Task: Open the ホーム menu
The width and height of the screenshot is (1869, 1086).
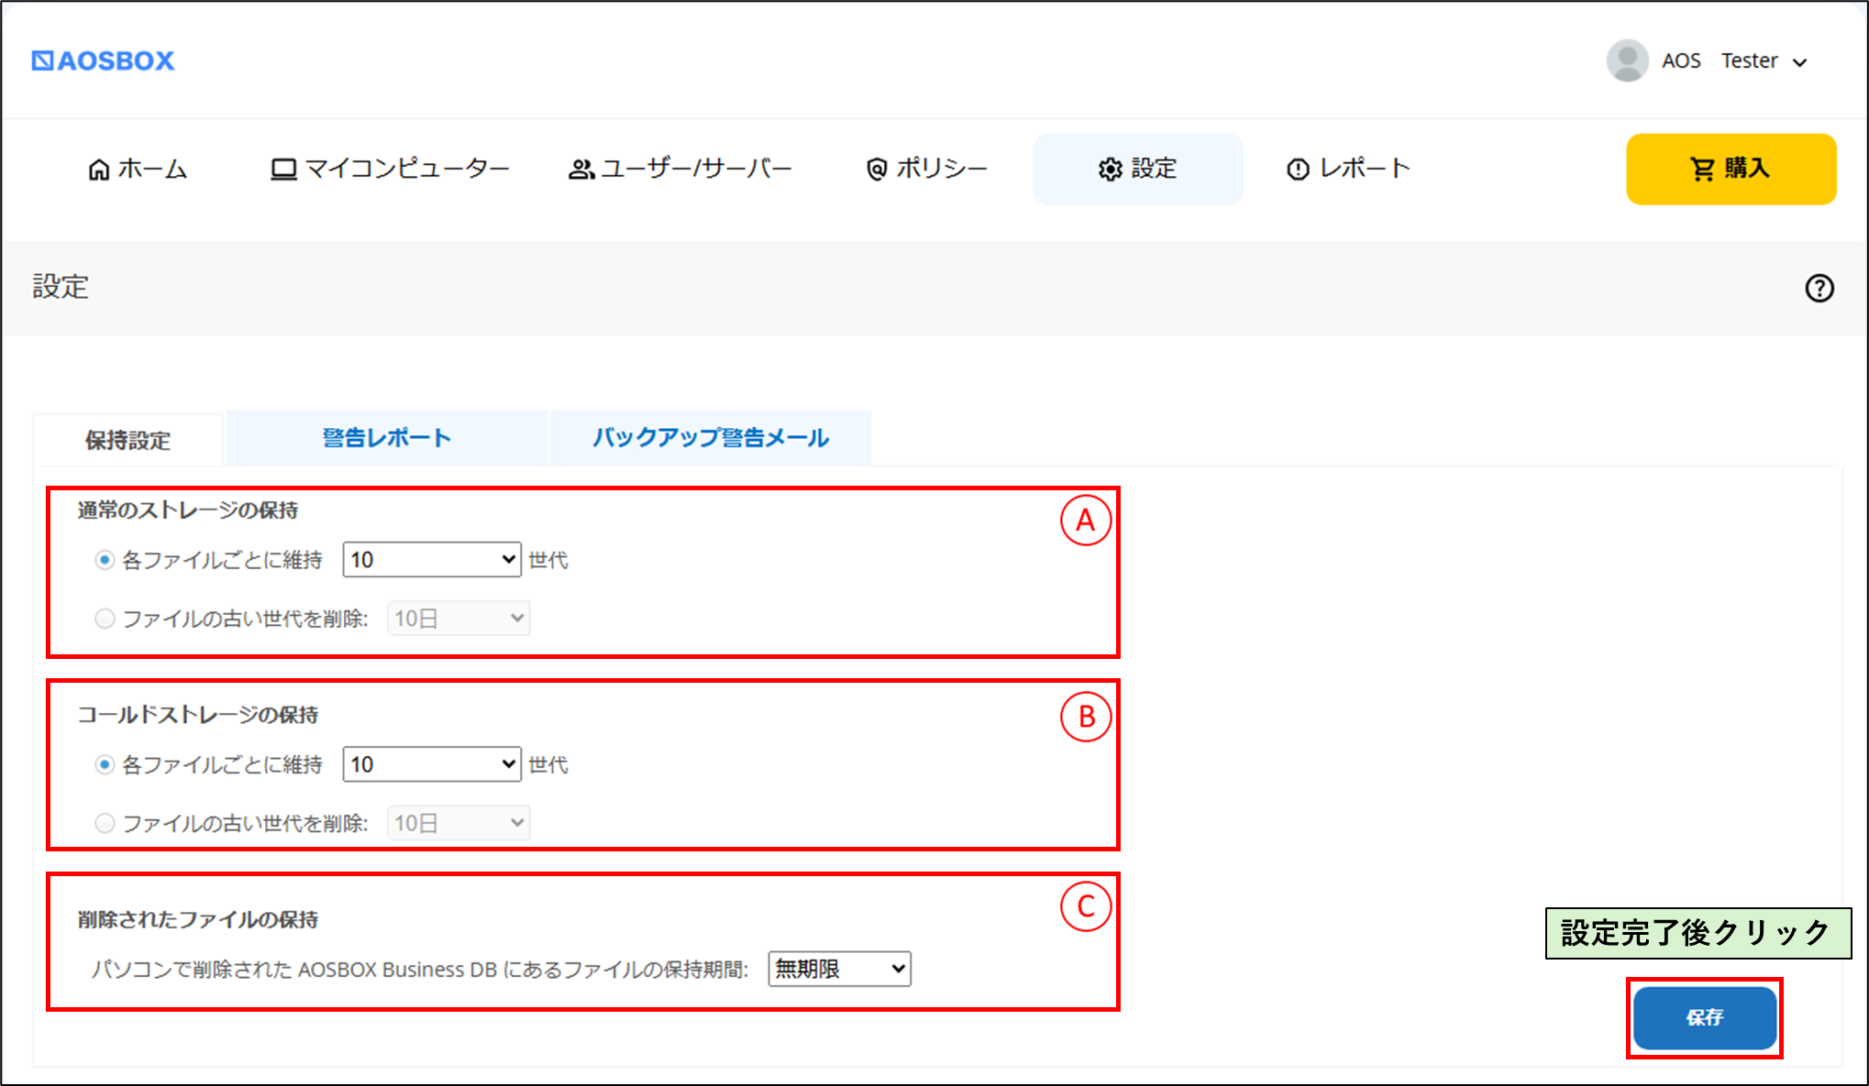Action: [138, 169]
